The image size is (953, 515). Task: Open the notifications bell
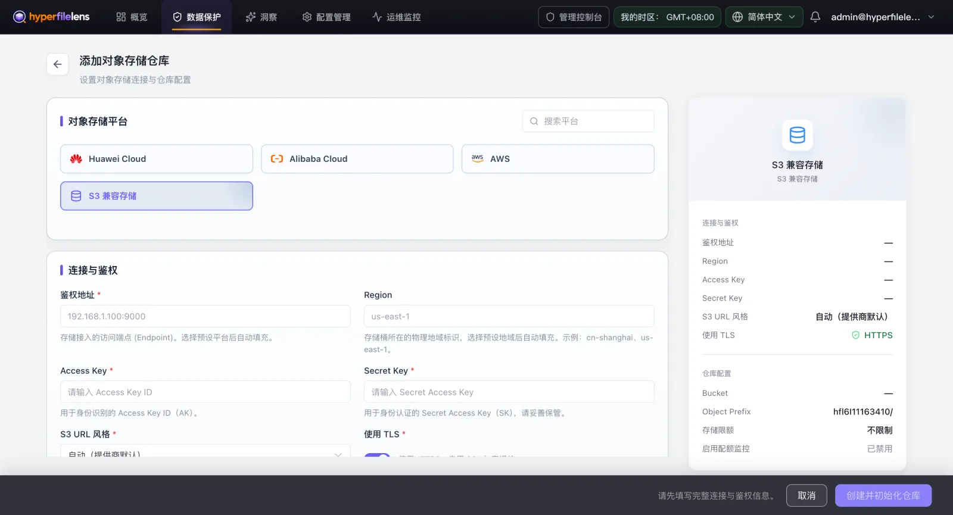pyautogui.click(x=815, y=17)
